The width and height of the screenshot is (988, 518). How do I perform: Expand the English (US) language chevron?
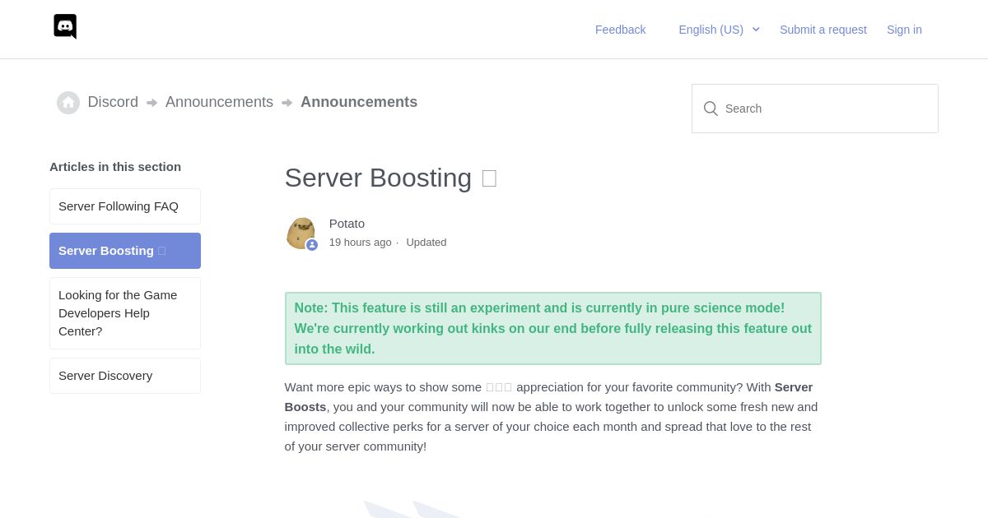(x=756, y=30)
